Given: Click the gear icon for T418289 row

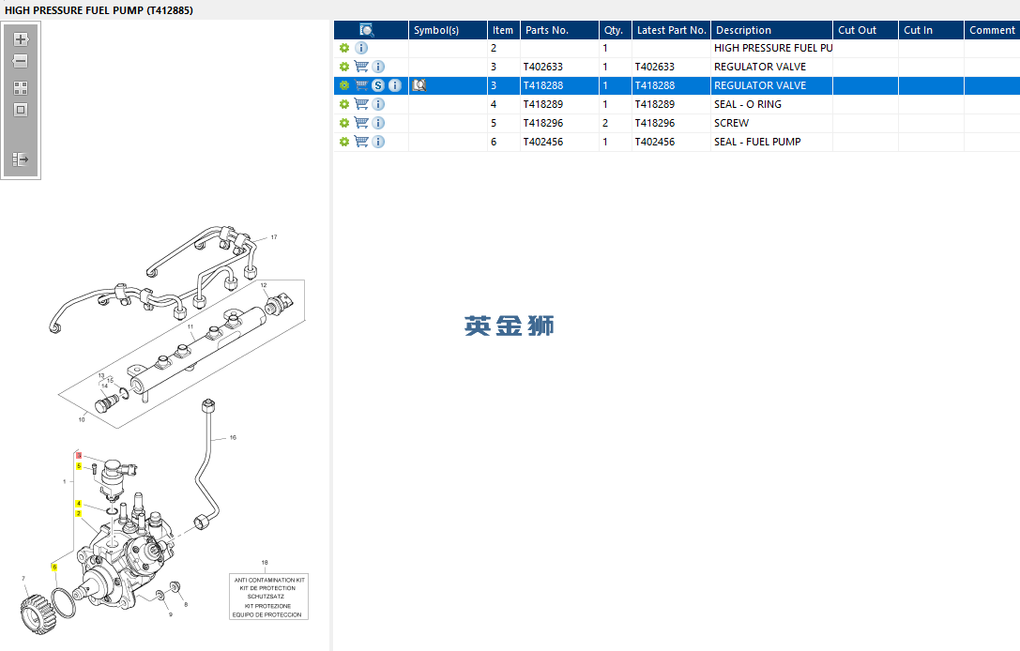Looking at the screenshot, I should (x=344, y=104).
